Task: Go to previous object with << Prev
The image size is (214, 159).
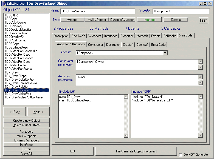Action: [15, 112]
